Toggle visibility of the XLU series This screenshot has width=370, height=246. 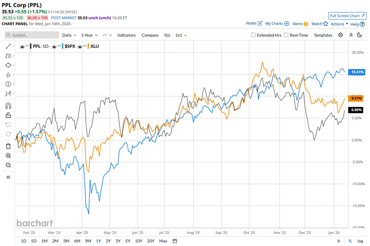pyautogui.click(x=80, y=47)
